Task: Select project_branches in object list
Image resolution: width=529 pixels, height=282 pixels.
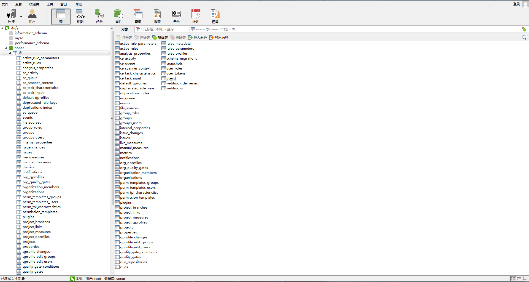Action: click(x=134, y=207)
